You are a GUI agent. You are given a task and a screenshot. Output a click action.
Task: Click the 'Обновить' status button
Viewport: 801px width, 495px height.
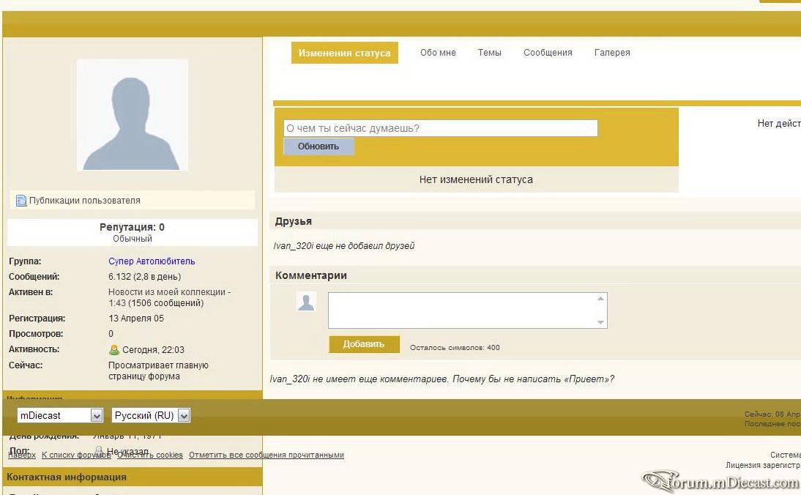(x=318, y=146)
